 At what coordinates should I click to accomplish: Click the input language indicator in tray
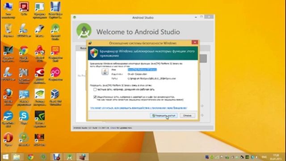point(264,157)
